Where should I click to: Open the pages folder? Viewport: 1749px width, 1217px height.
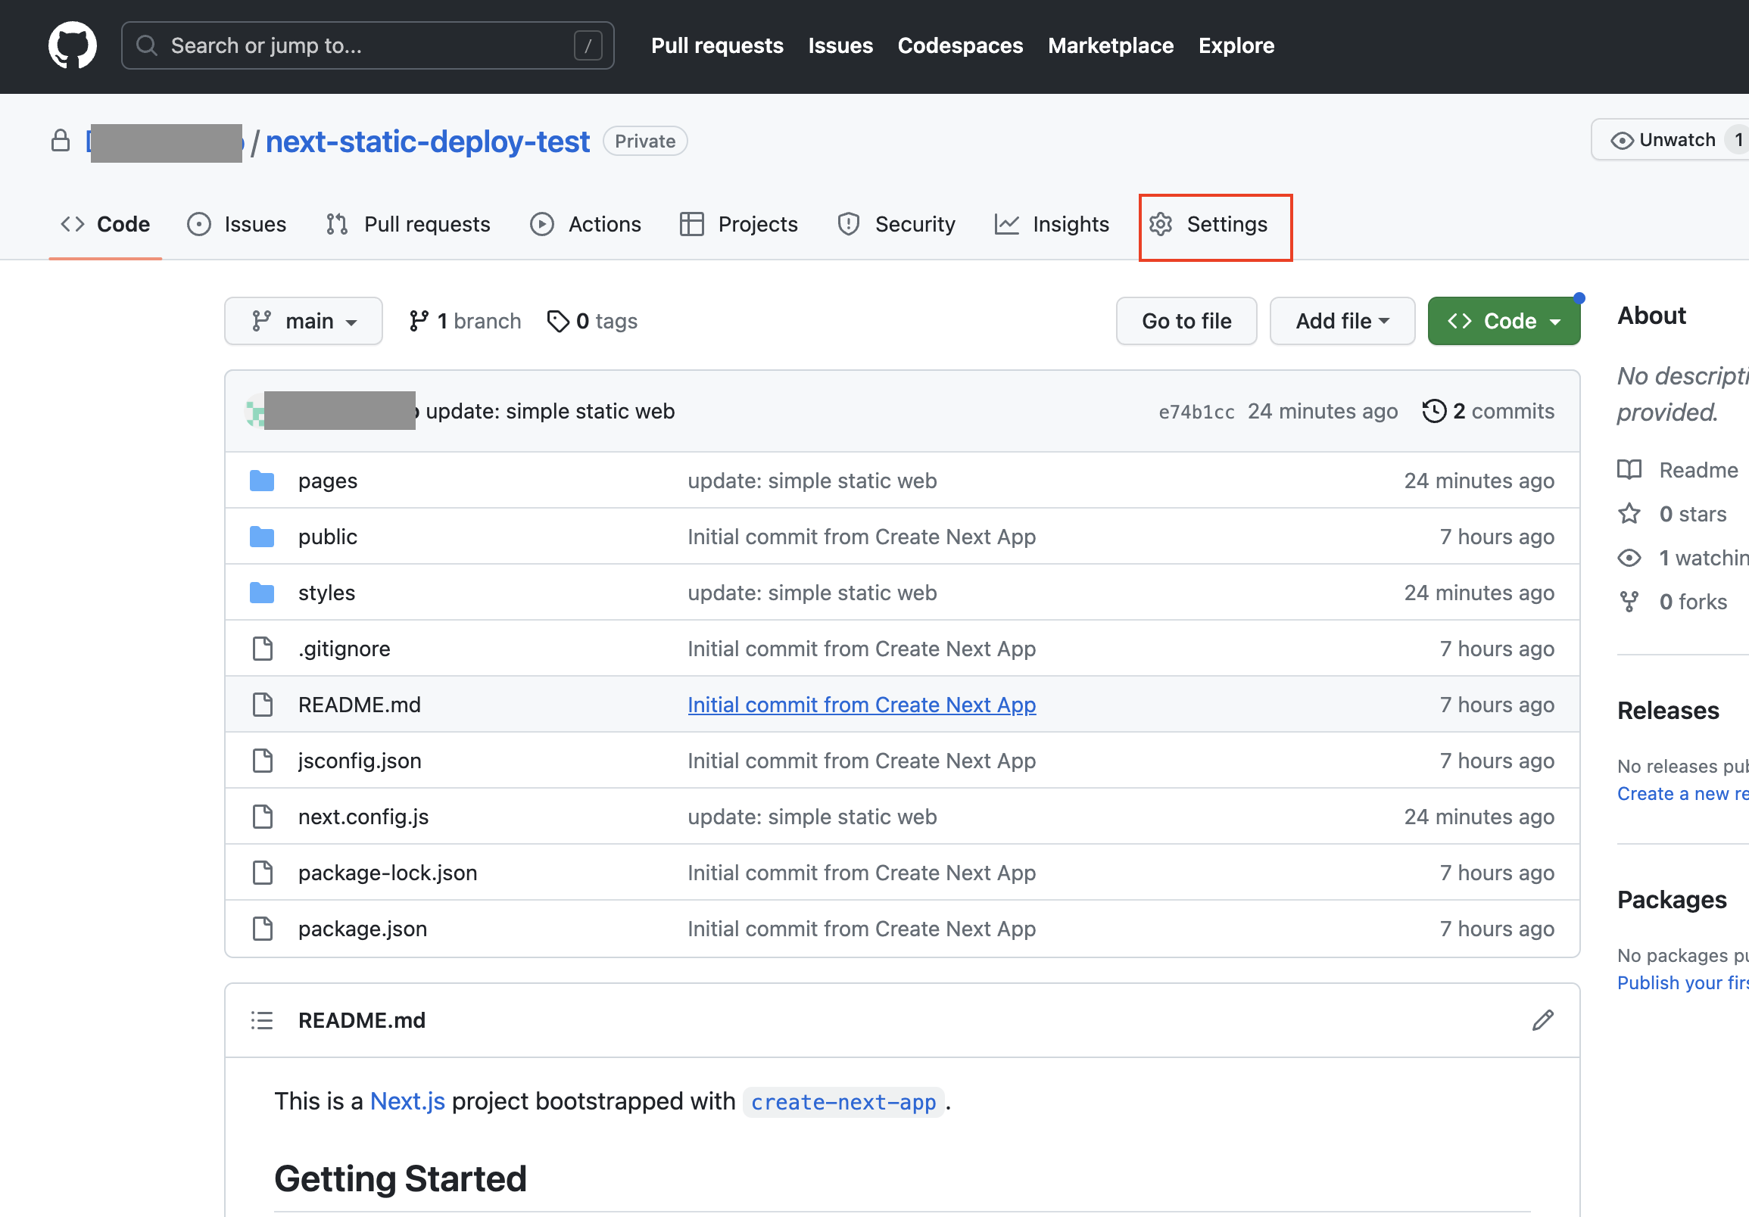pos(328,481)
